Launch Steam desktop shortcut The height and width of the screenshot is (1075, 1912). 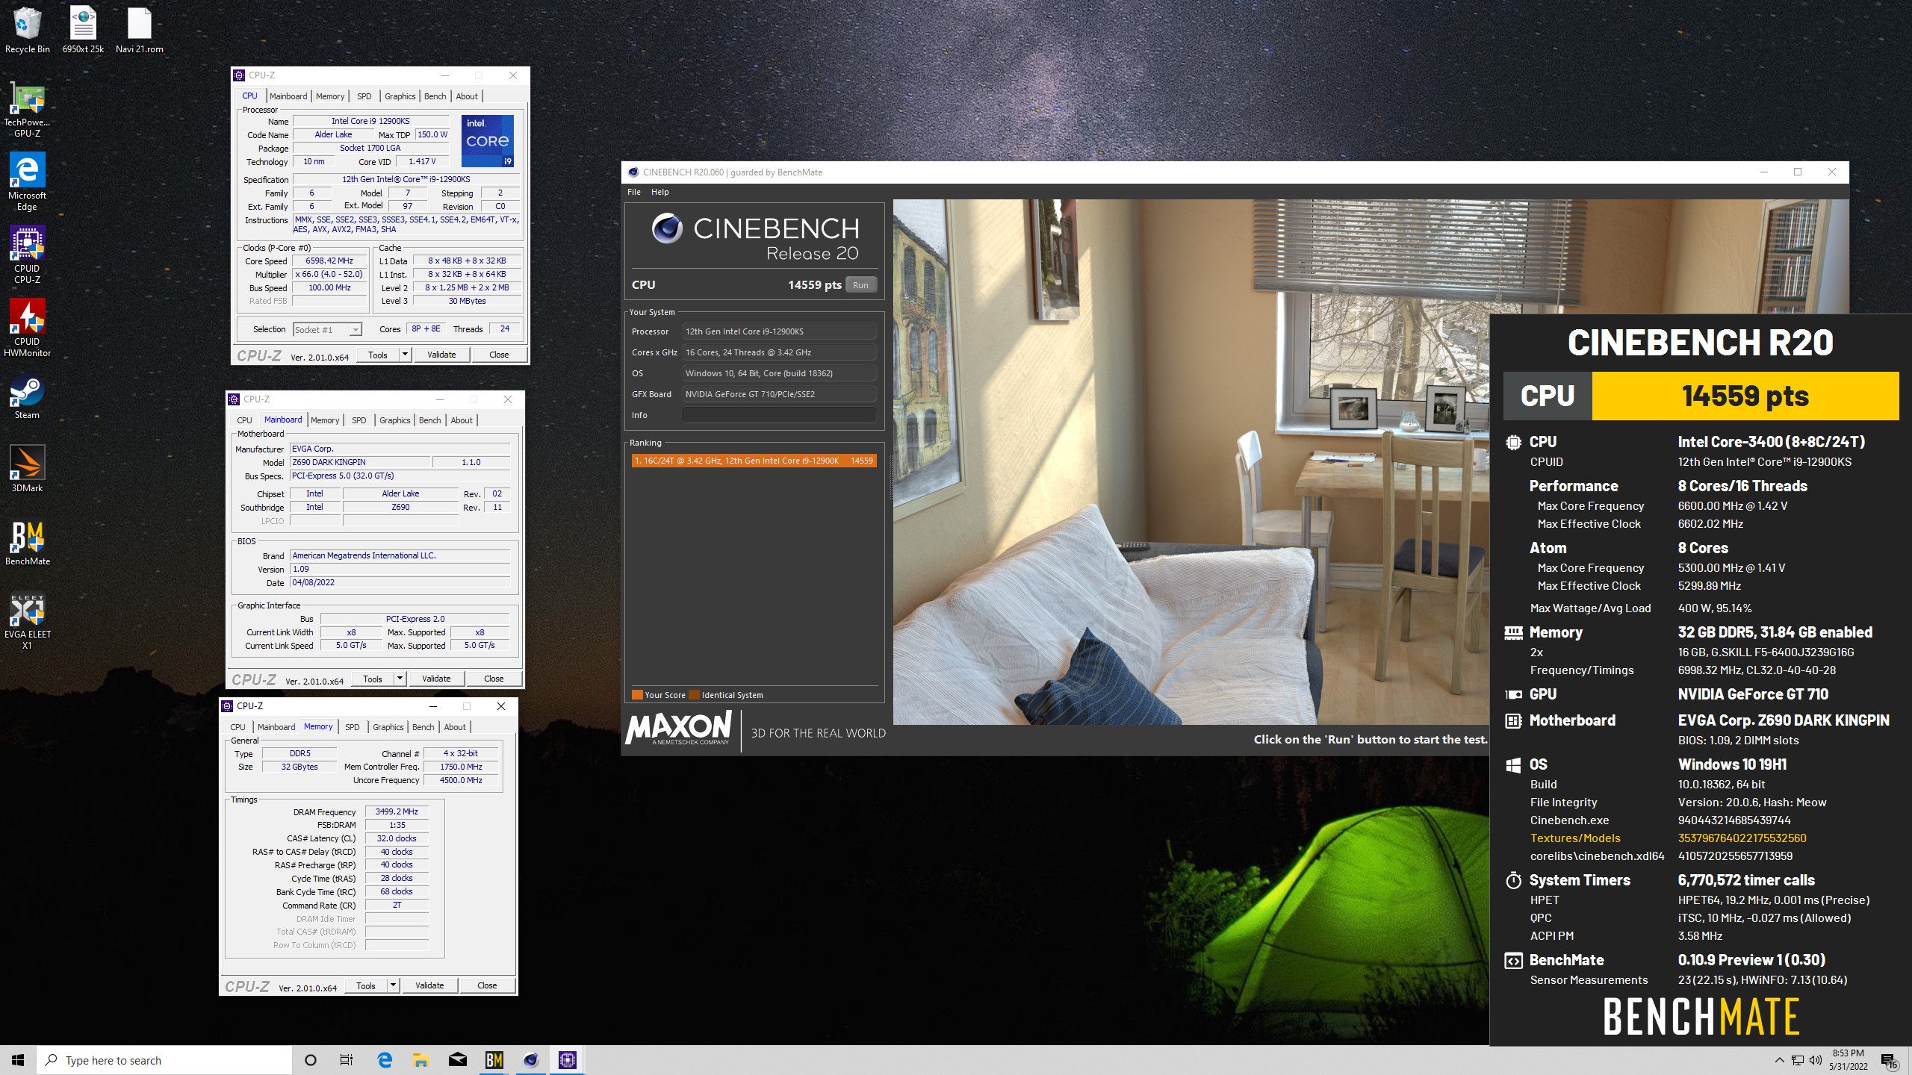(27, 397)
